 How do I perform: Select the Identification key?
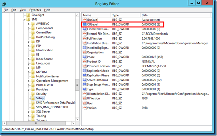click(x=45, y=50)
